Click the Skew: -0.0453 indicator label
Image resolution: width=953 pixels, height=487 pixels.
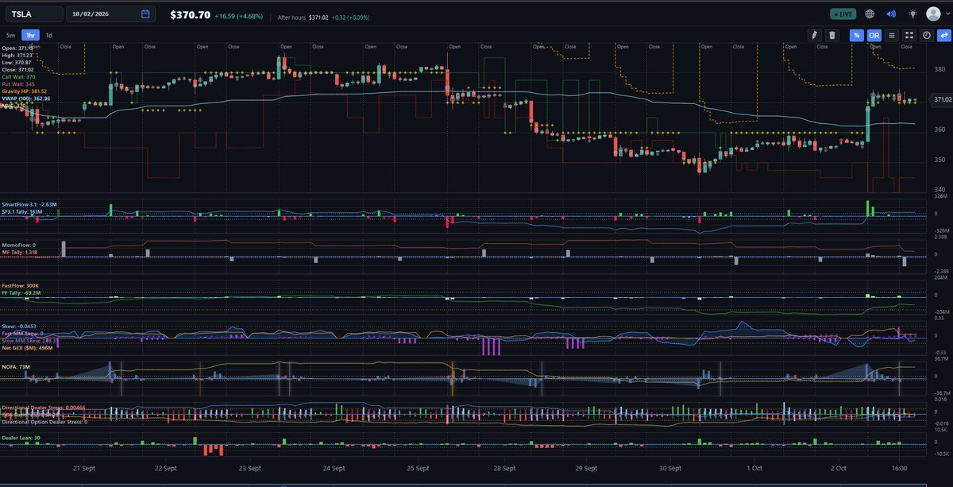click(20, 327)
